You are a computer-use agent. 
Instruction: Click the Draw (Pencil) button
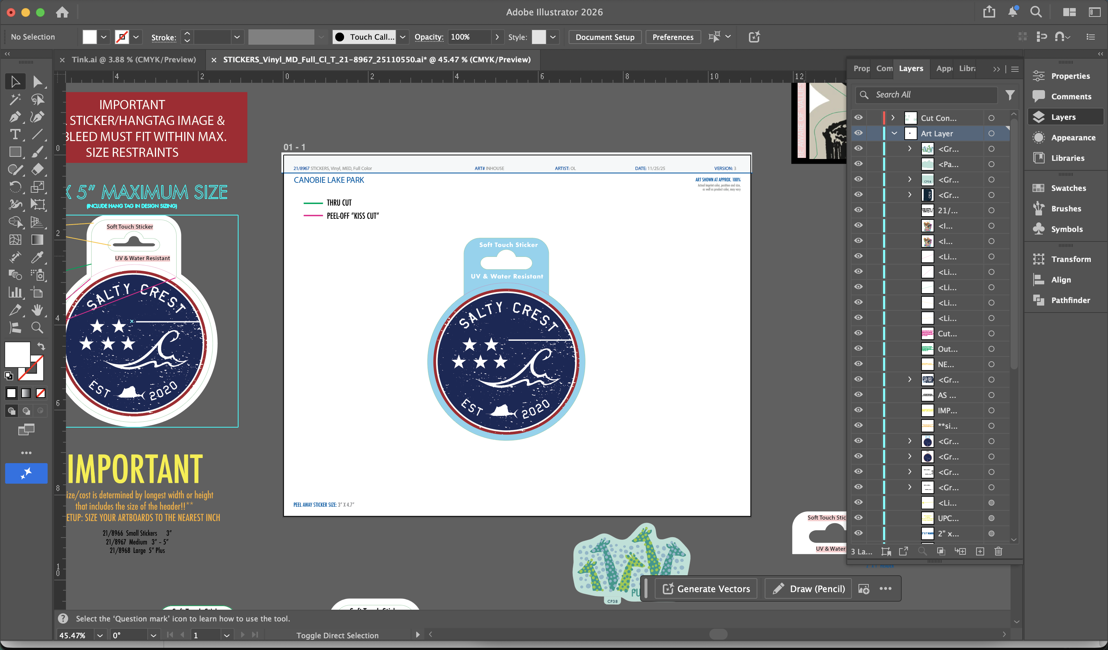pos(808,588)
